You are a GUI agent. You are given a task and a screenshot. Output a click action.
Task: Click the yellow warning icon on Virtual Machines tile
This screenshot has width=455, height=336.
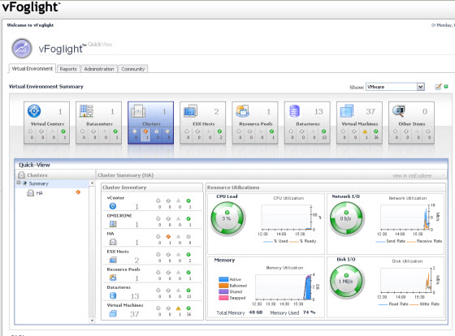click(365, 131)
